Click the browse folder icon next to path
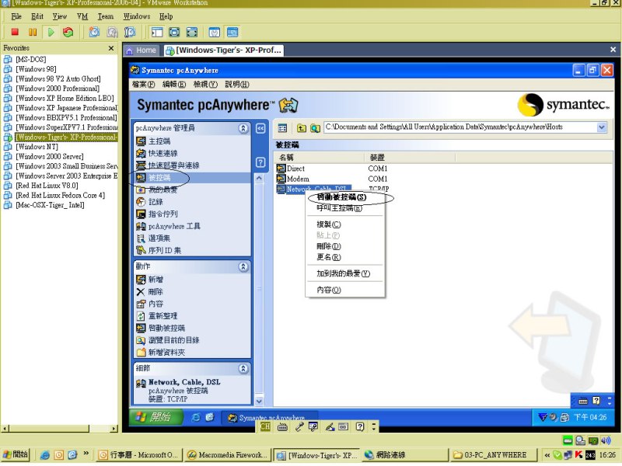Image resolution: width=622 pixels, height=466 pixels. [x=315, y=128]
